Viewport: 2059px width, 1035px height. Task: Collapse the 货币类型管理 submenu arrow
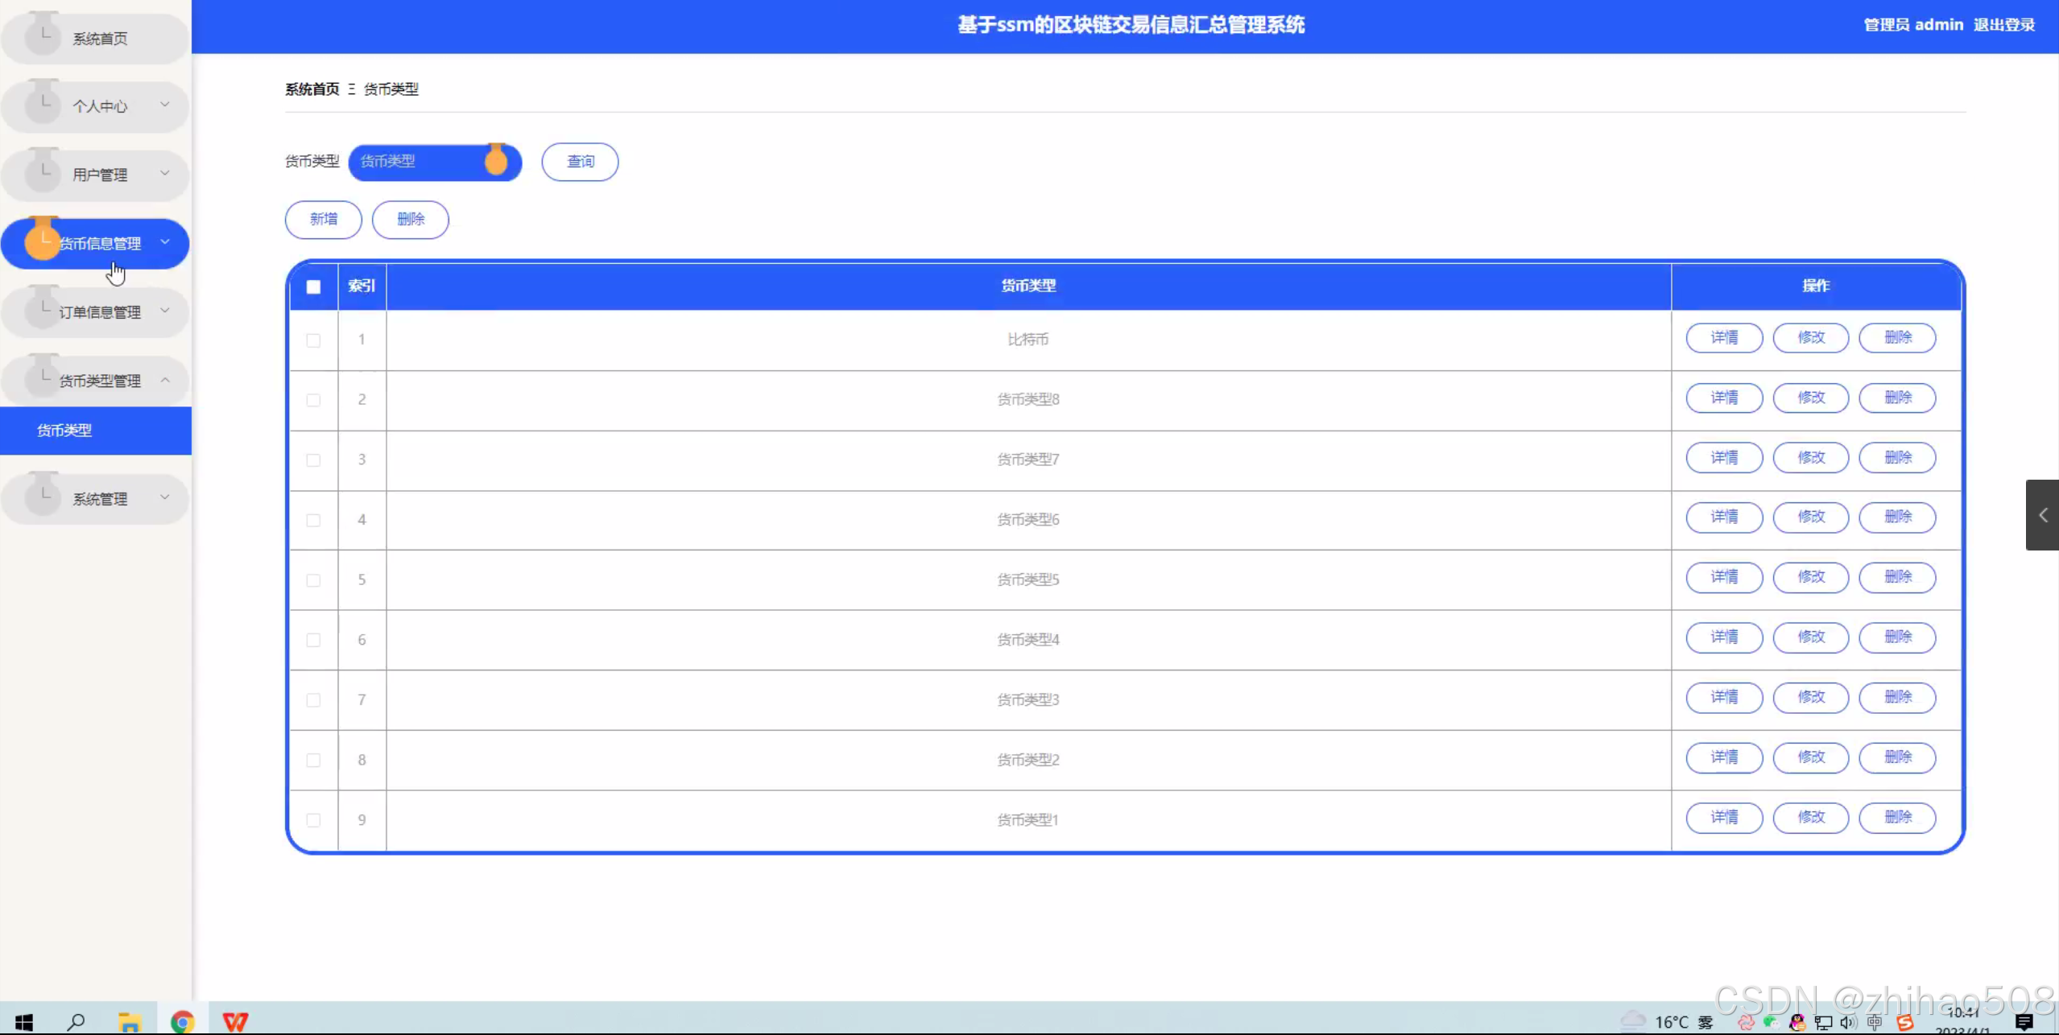(x=165, y=380)
